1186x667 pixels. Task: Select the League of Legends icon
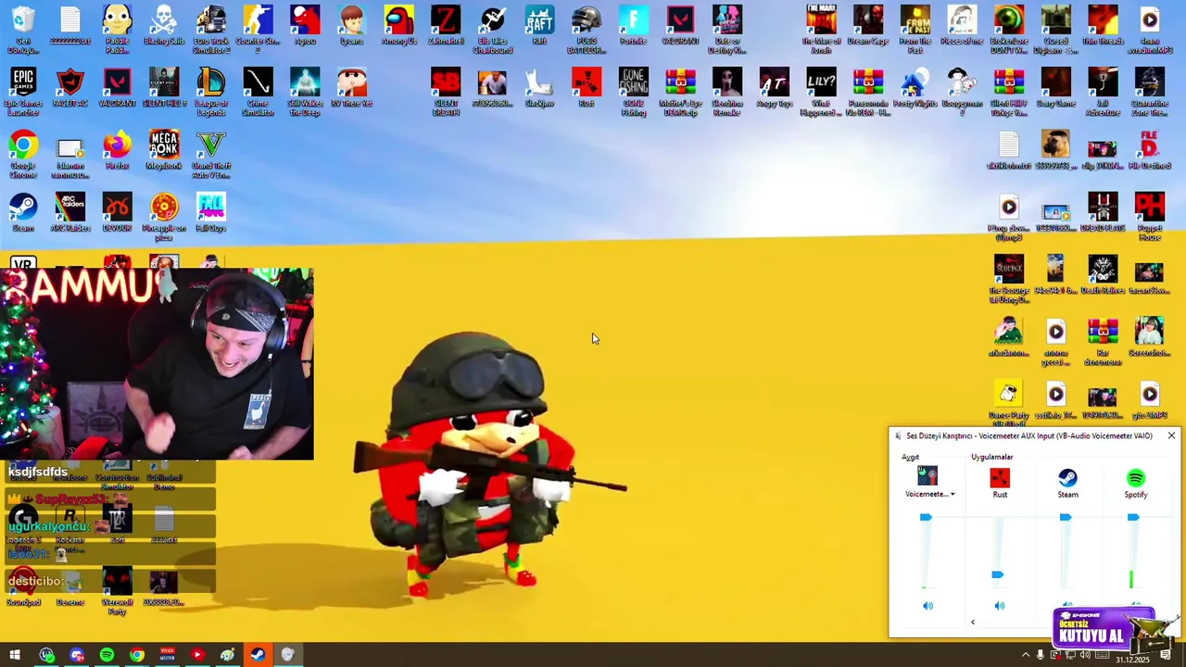211,92
